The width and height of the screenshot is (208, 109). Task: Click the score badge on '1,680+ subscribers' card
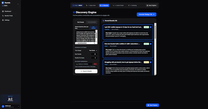click(146, 44)
